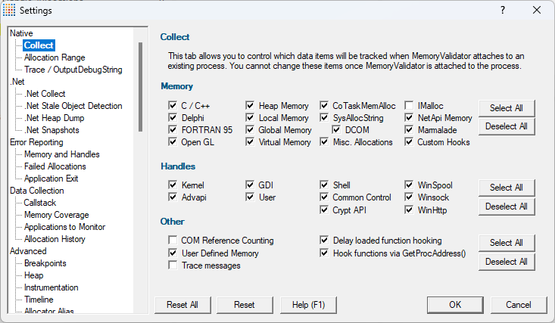Uncheck Kernel handles
Viewport: 555px width, 323px height.
pyautogui.click(x=173, y=185)
